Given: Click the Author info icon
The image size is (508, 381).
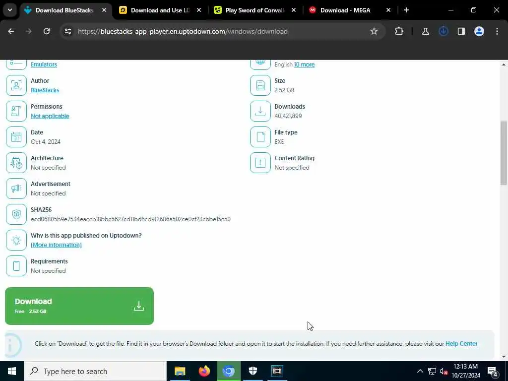Looking at the screenshot, I should tap(16, 85).
